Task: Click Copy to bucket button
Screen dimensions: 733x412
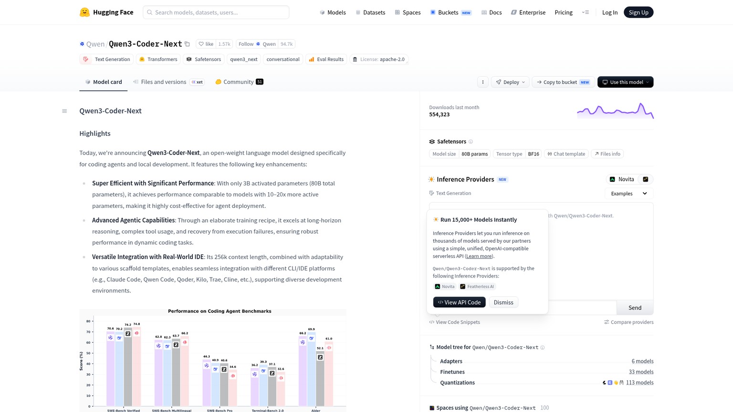Action: (x=563, y=82)
